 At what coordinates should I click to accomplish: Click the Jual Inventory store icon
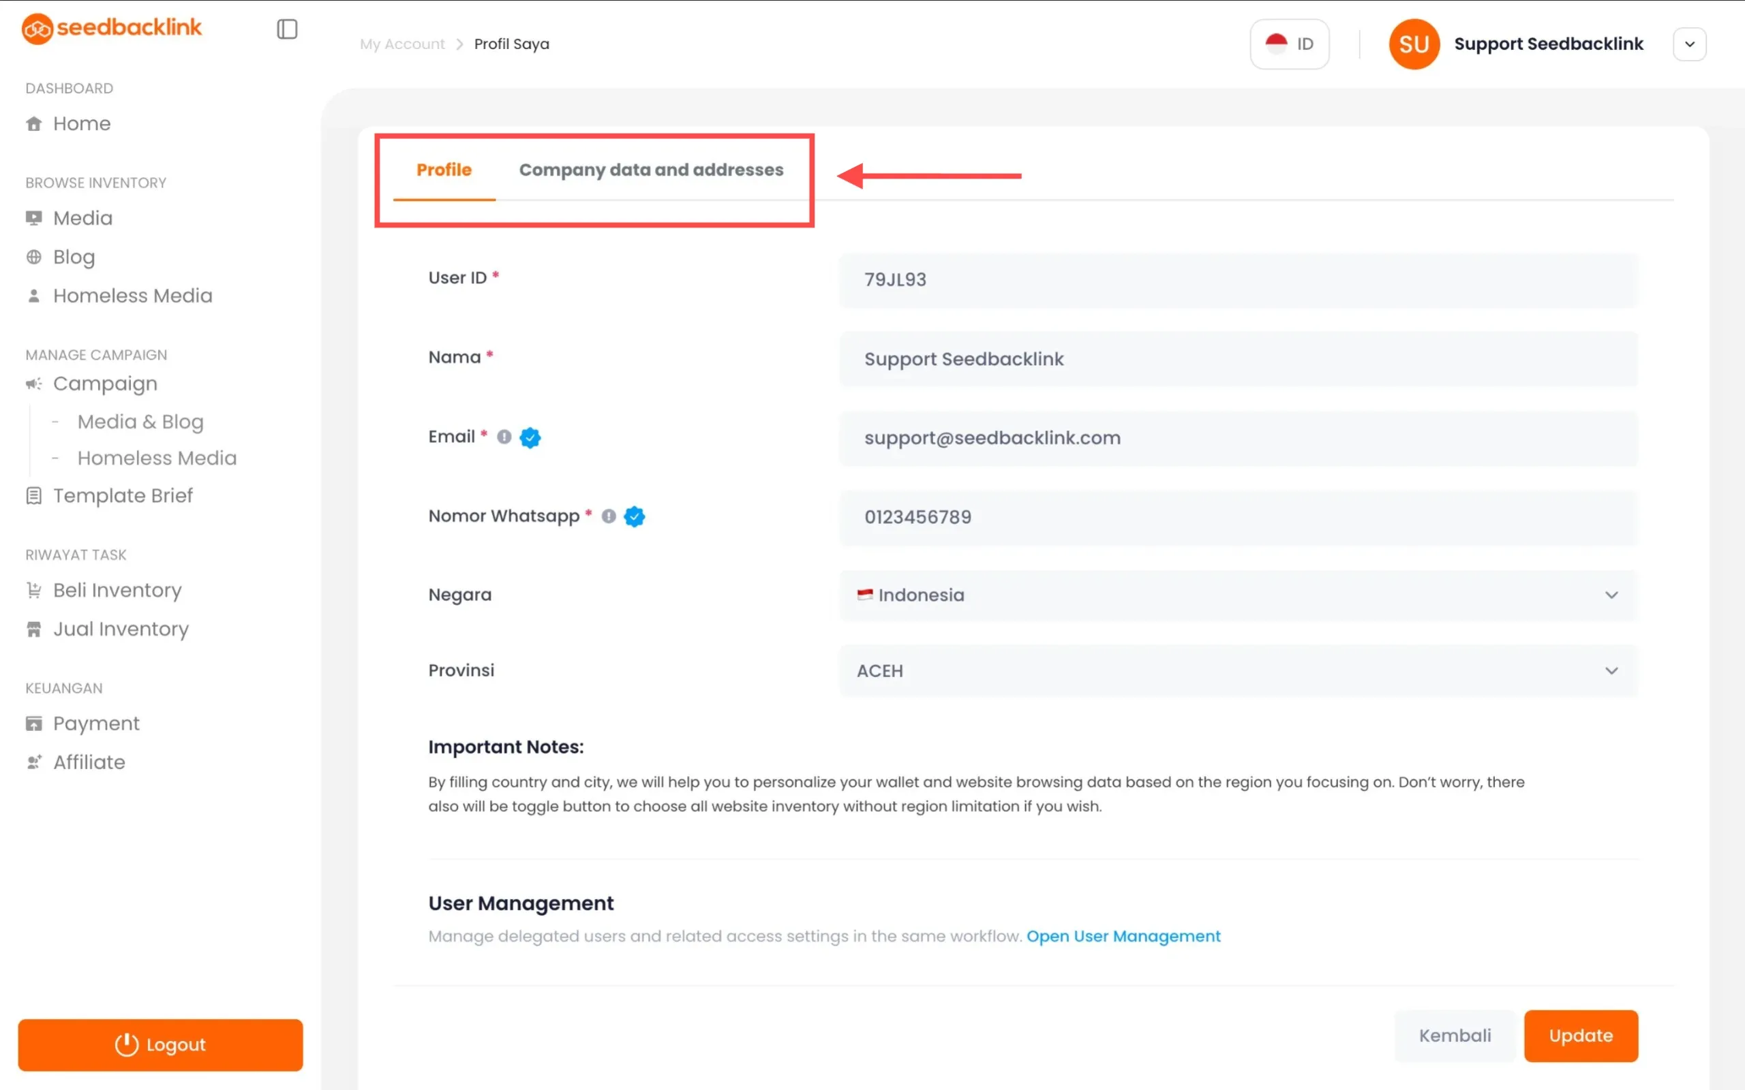pyautogui.click(x=34, y=629)
